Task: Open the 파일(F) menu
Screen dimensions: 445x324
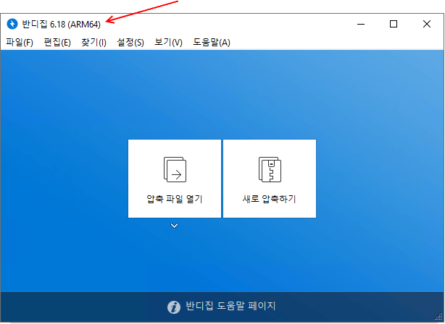Action: pos(20,43)
